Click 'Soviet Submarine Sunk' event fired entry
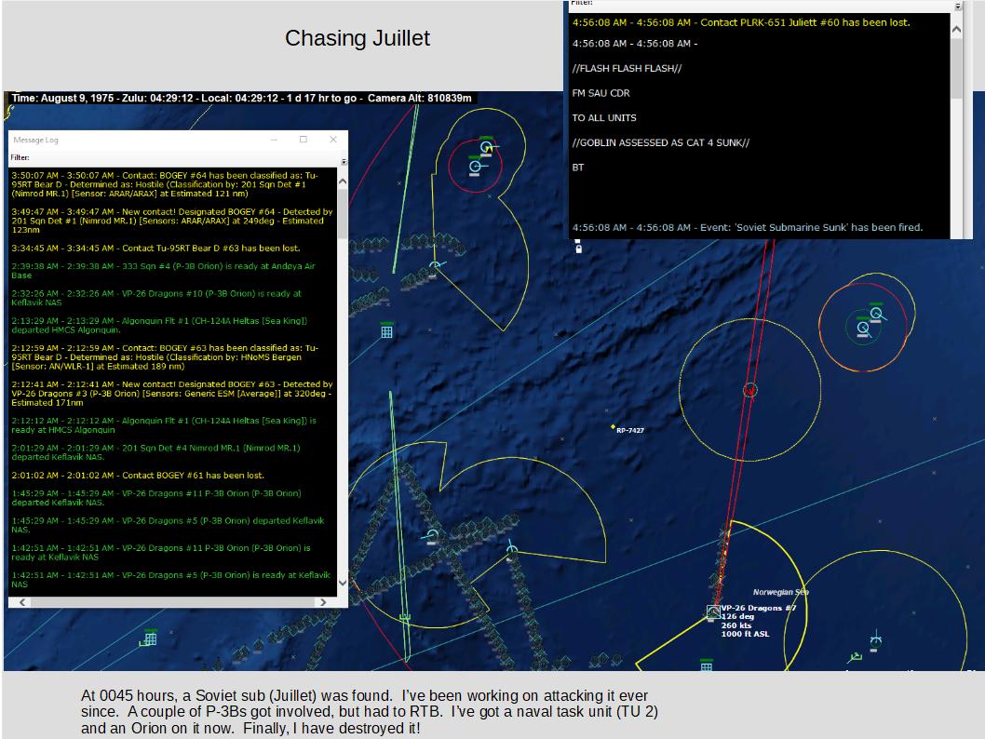985x739 pixels. pyautogui.click(x=748, y=227)
